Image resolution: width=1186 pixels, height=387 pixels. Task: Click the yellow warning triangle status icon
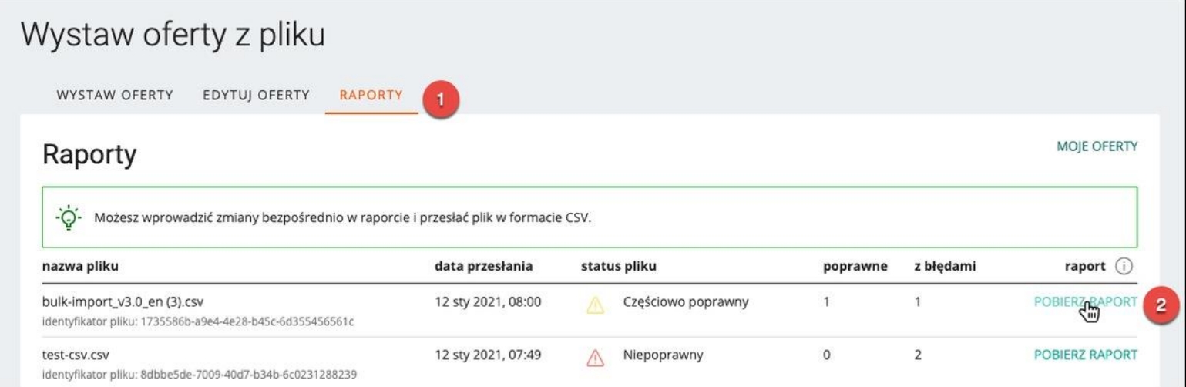(x=595, y=305)
